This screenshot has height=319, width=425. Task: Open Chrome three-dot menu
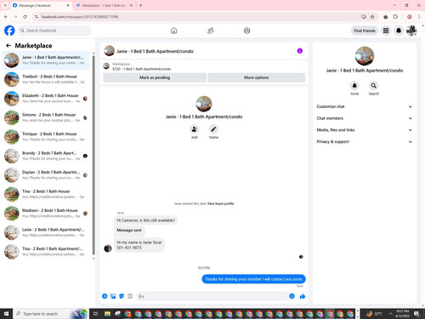click(419, 17)
